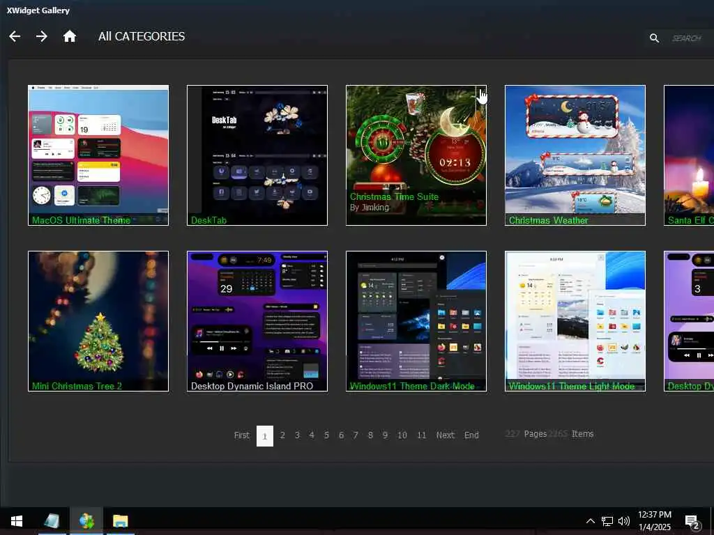The height and width of the screenshot is (535, 714).
Task: Open the DeskTab widget thumbnail
Action: pyautogui.click(x=257, y=155)
